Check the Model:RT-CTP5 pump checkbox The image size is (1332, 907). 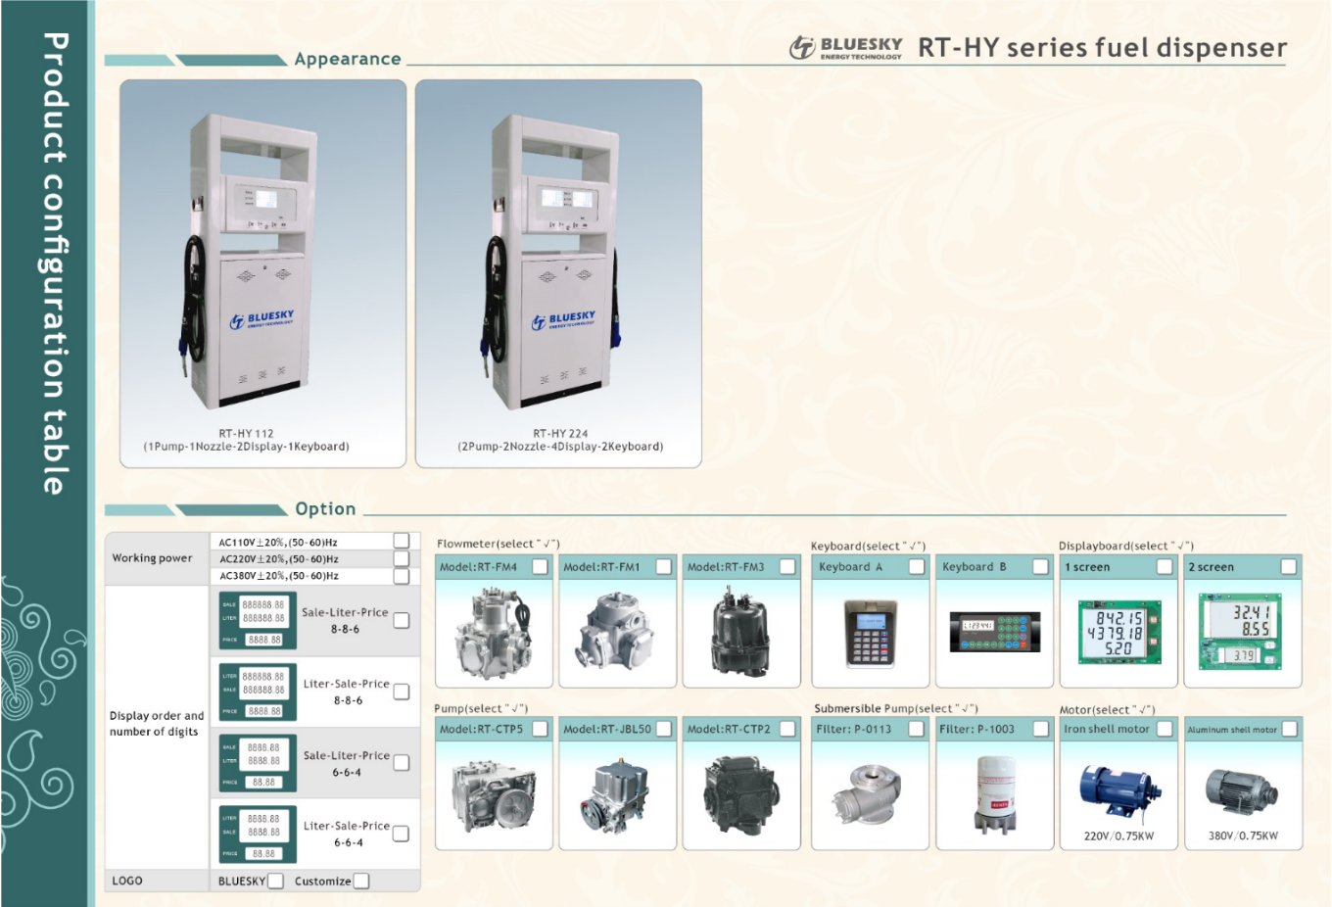point(540,729)
